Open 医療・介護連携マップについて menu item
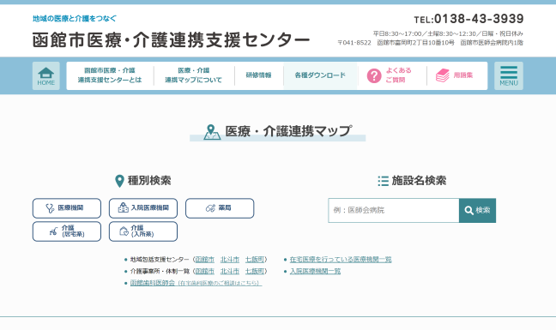Screen dimensions: 556x330 coord(194,75)
